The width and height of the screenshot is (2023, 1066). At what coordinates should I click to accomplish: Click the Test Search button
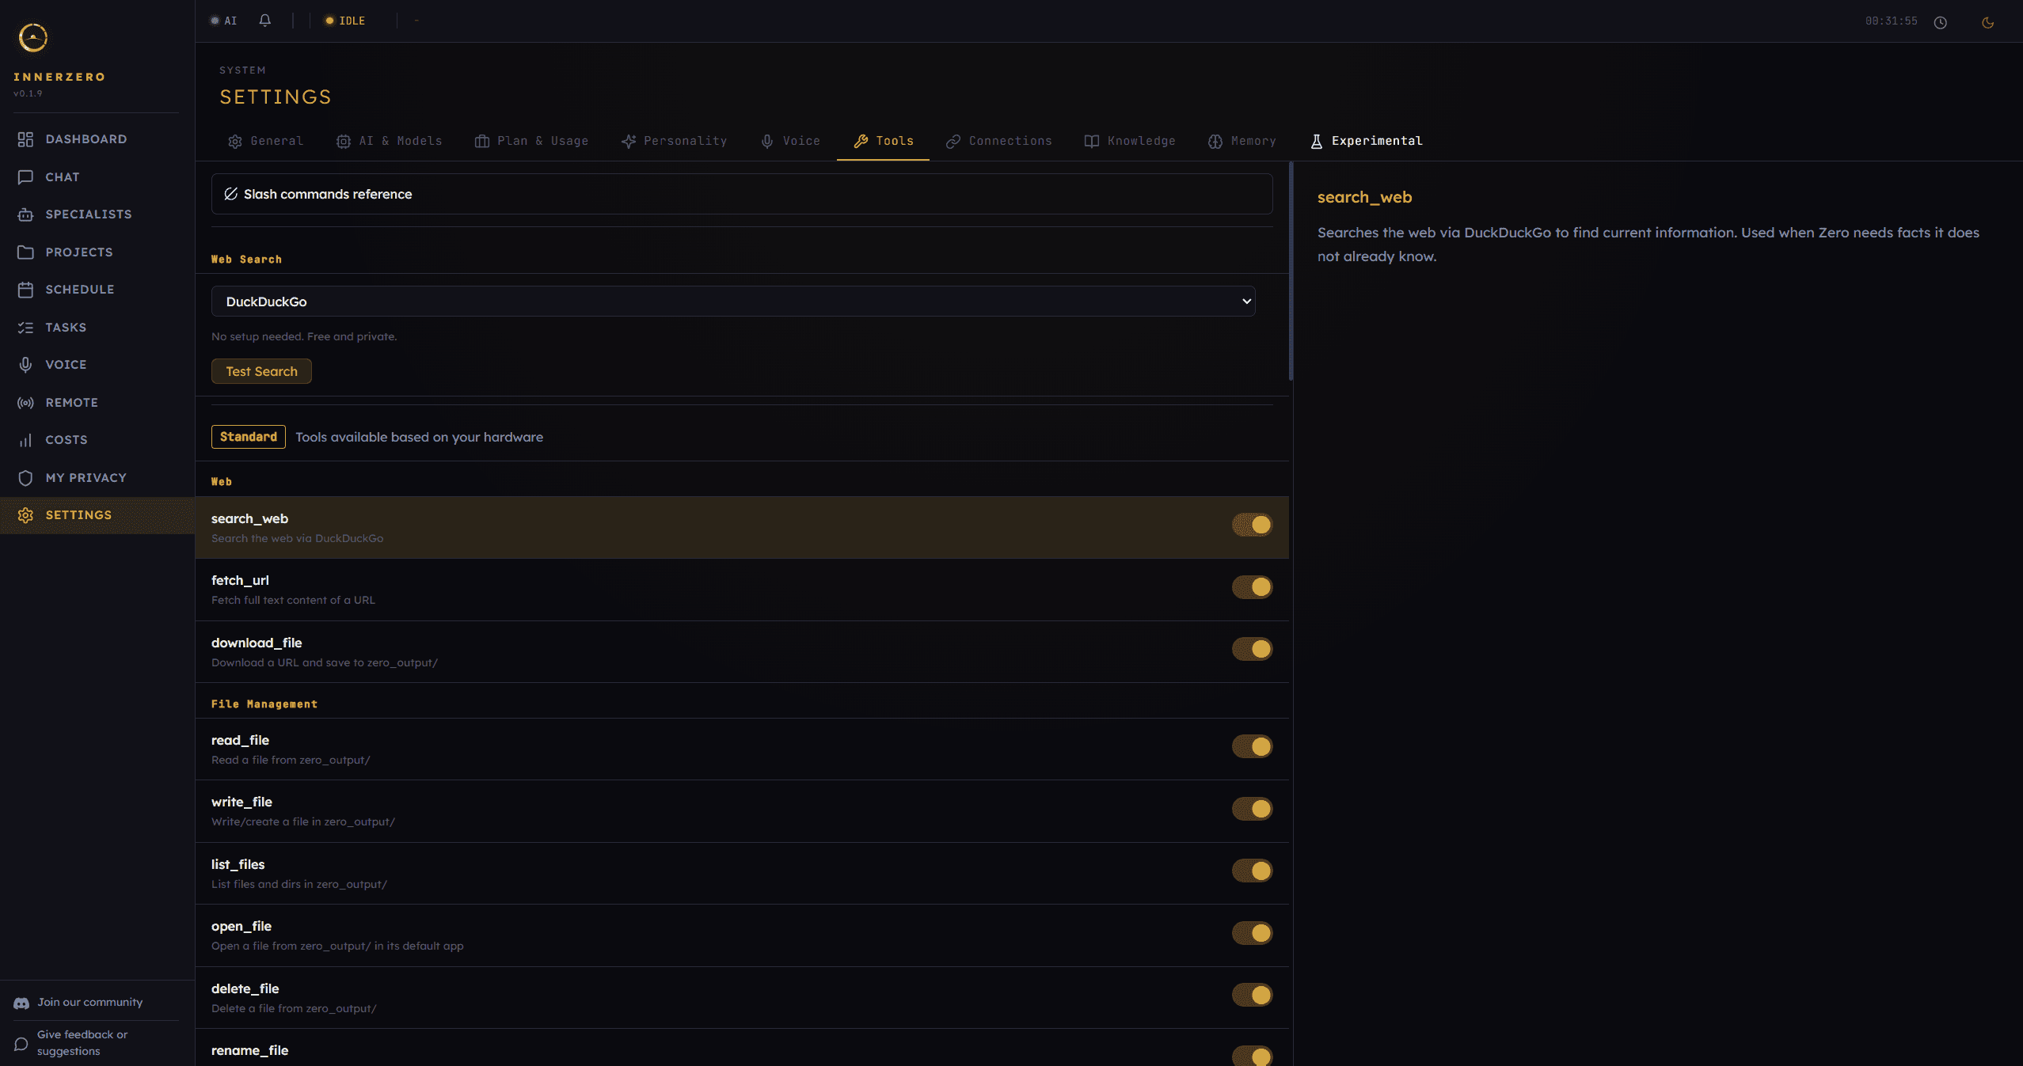261,371
